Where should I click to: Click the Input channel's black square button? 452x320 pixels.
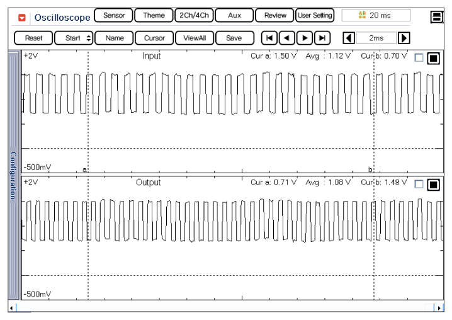434,59
